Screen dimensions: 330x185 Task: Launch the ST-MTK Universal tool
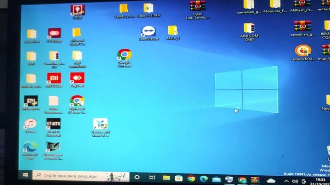54,127
